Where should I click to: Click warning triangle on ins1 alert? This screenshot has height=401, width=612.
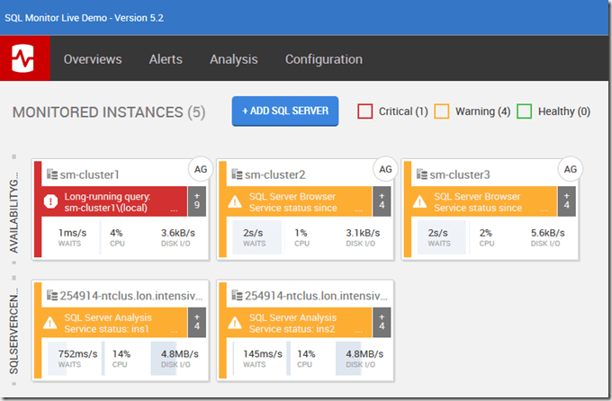coord(50,323)
